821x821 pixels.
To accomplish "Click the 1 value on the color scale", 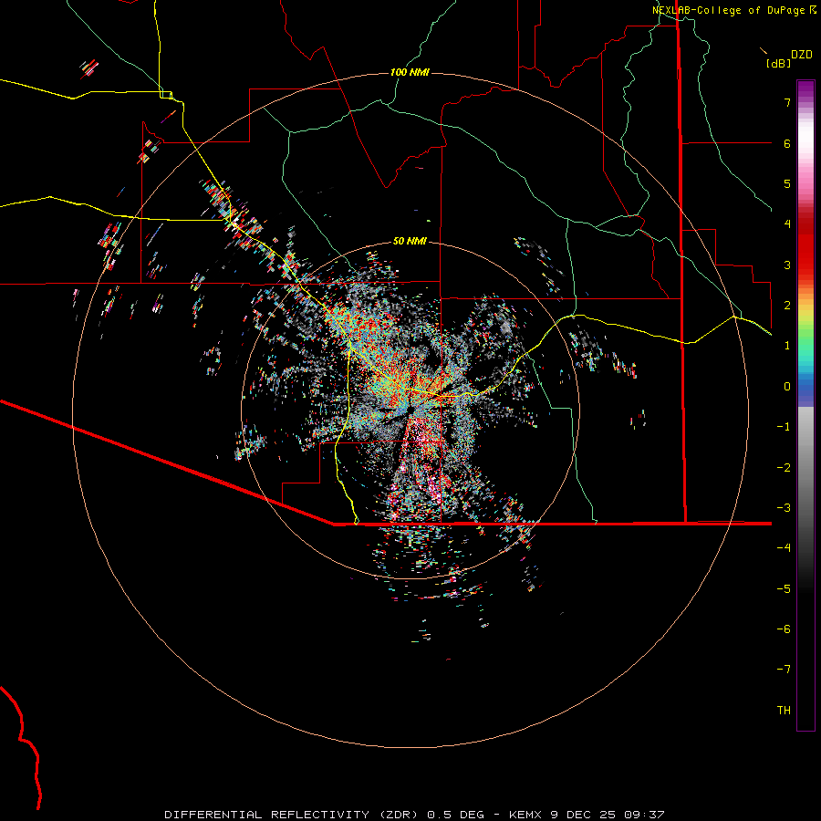I will click(787, 346).
